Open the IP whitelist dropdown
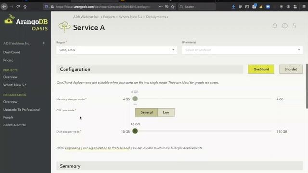 click(243, 50)
